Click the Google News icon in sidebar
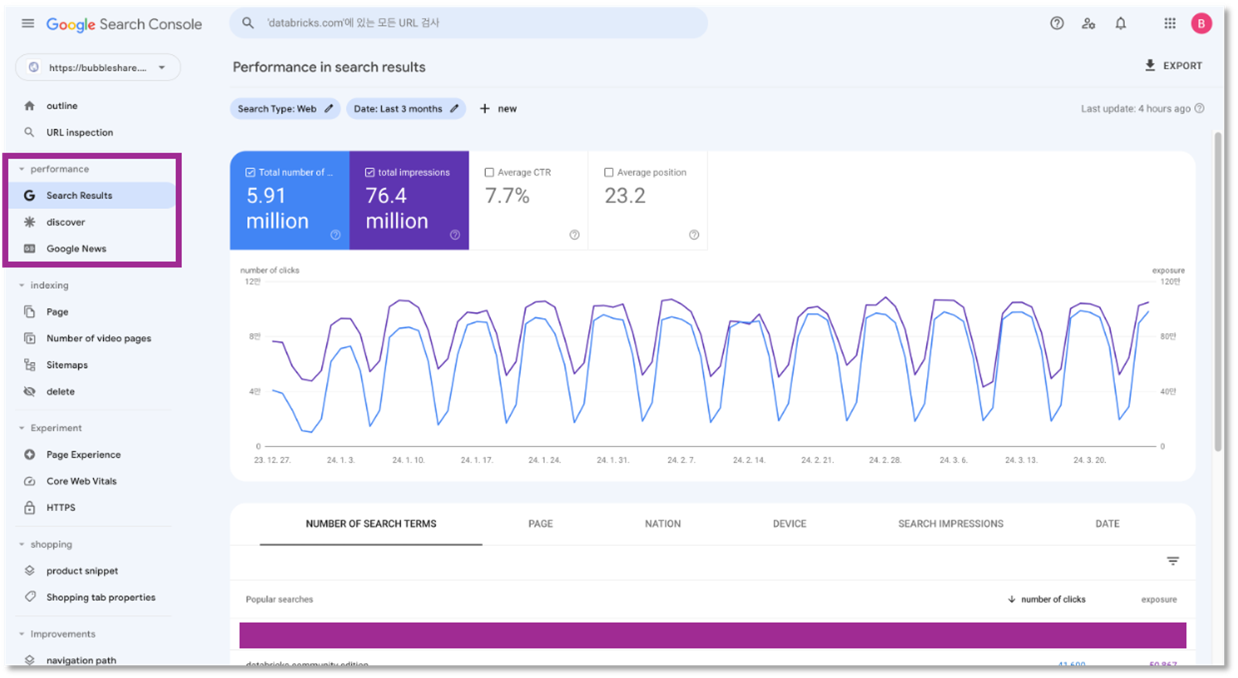The image size is (1238, 678). coord(31,248)
